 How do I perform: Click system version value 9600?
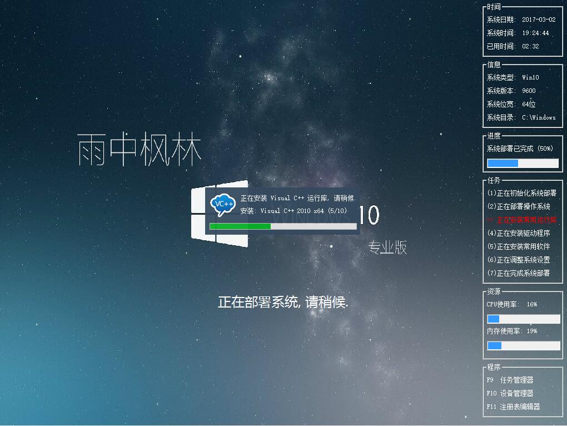529,91
